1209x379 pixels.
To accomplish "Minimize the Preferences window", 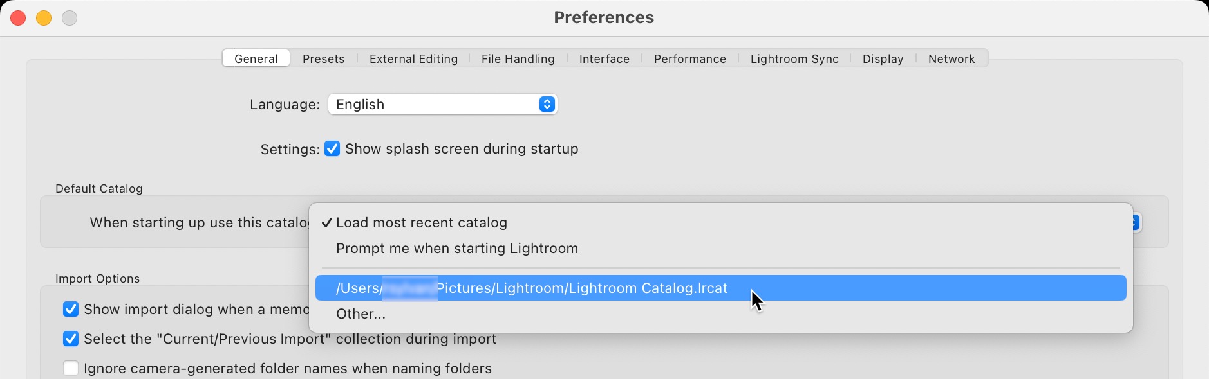I will click(x=44, y=18).
